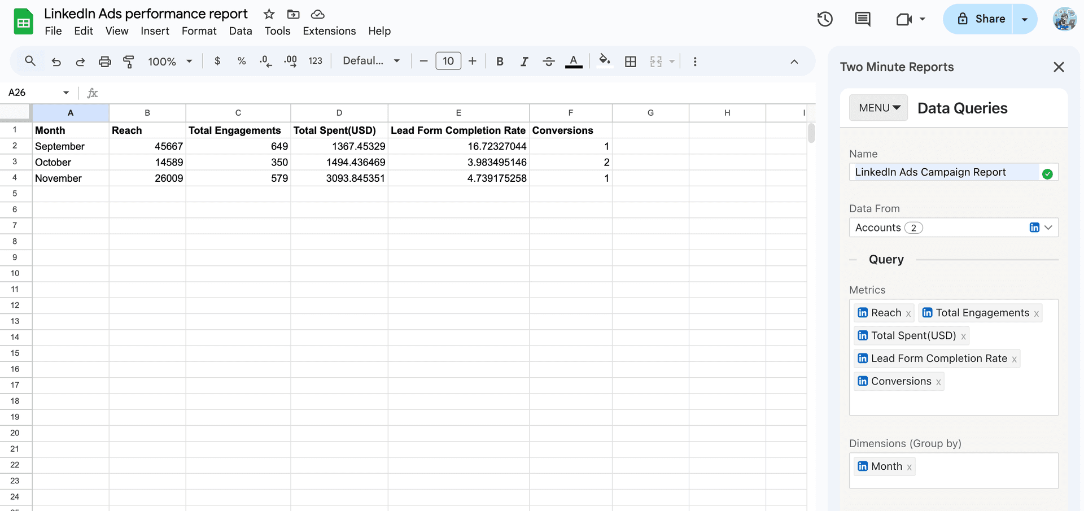Star the LinkedIn Ads performance report
The image size is (1084, 511).
point(269,14)
